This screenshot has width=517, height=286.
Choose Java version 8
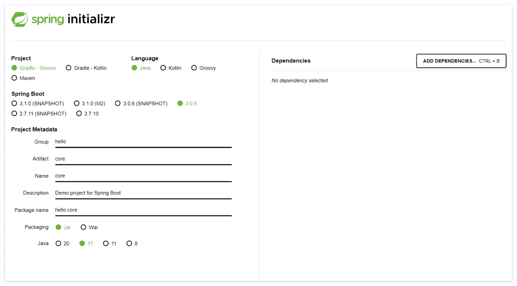(132, 243)
